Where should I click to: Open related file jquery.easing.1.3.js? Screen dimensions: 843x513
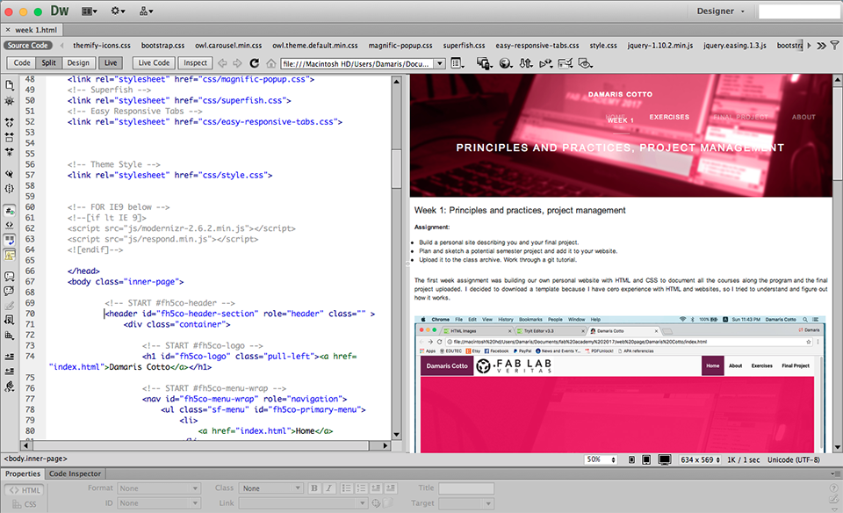click(x=735, y=46)
